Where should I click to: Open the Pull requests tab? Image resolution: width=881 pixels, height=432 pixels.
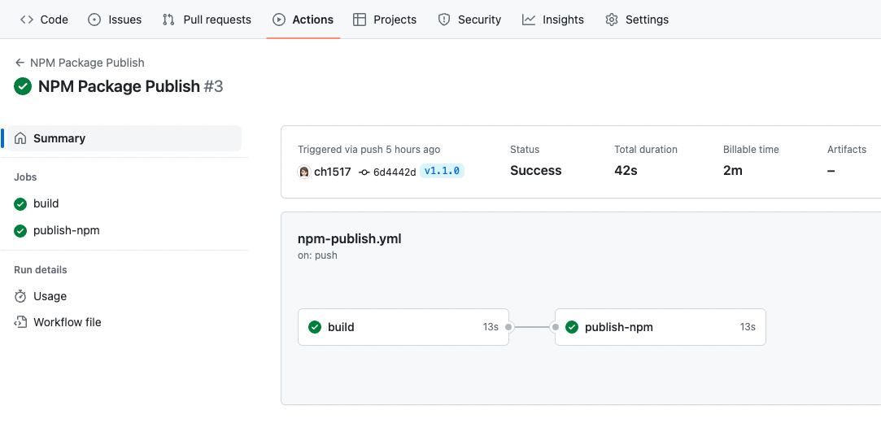click(x=206, y=20)
